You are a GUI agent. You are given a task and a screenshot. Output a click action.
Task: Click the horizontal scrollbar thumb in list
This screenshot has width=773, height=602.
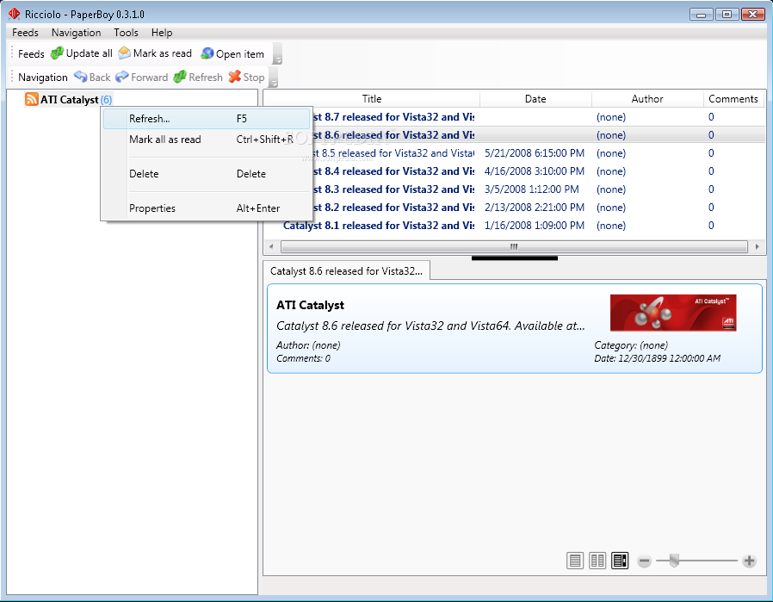(514, 246)
